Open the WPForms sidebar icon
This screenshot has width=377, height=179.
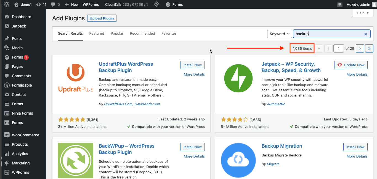[7, 172]
